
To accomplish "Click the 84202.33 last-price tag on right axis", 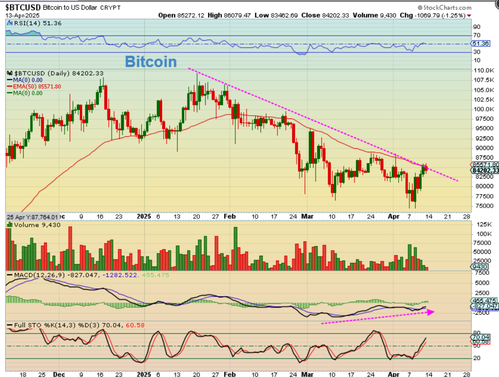I will point(485,170).
